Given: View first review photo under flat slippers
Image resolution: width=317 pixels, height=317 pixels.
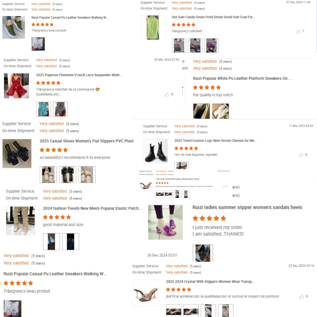Looking at the screenshot, I should [x=48, y=175].
